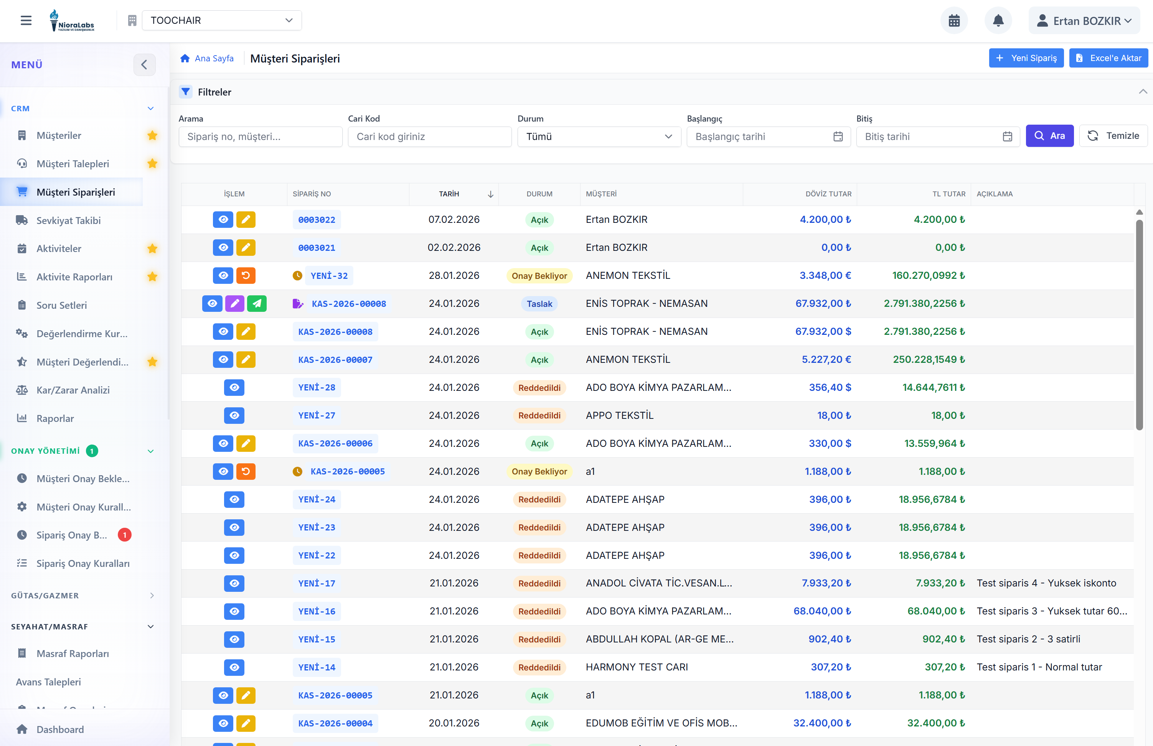This screenshot has width=1153, height=746.
Task: Open the Durum filter dropdown
Action: (x=599, y=137)
